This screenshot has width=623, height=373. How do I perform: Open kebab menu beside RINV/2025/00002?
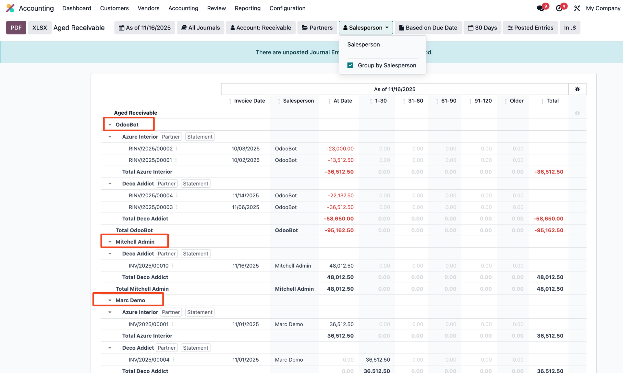(x=177, y=148)
